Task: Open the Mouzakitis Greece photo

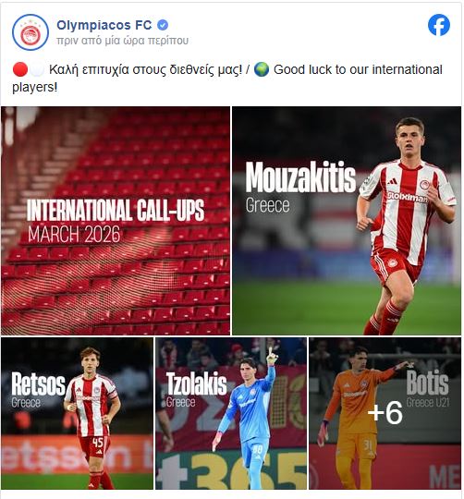Action: pyautogui.click(x=347, y=221)
